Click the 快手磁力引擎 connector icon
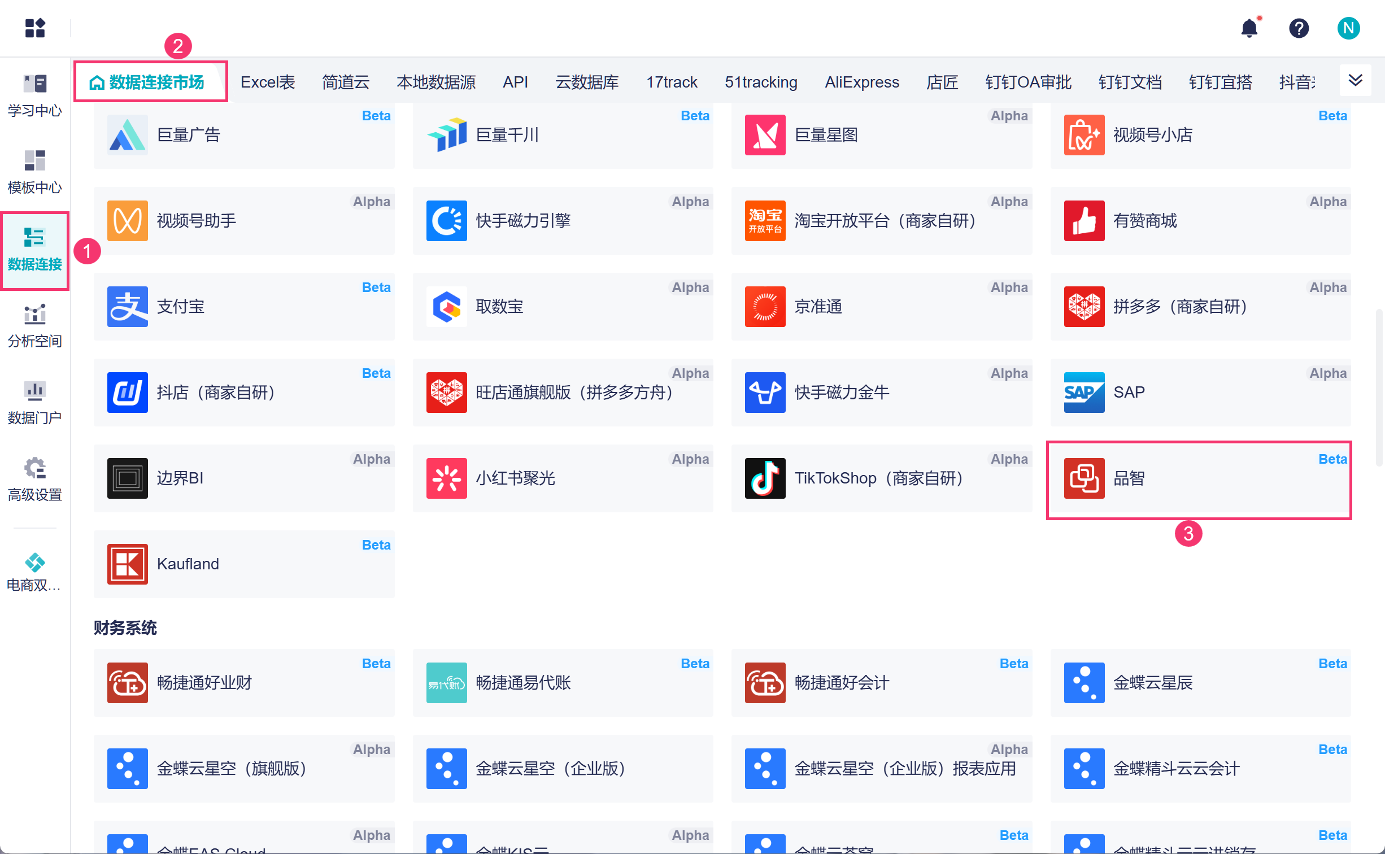The width and height of the screenshot is (1385, 854). pos(447,221)
